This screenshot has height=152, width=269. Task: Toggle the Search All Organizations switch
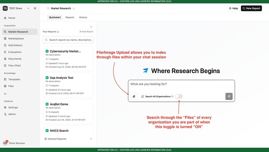coord(179,96)
